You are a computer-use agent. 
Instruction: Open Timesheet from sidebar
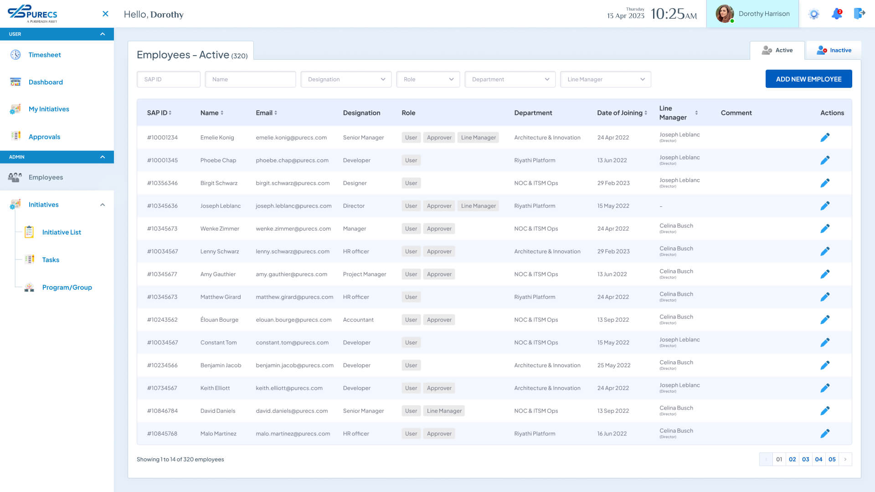(x=44, y=55)
